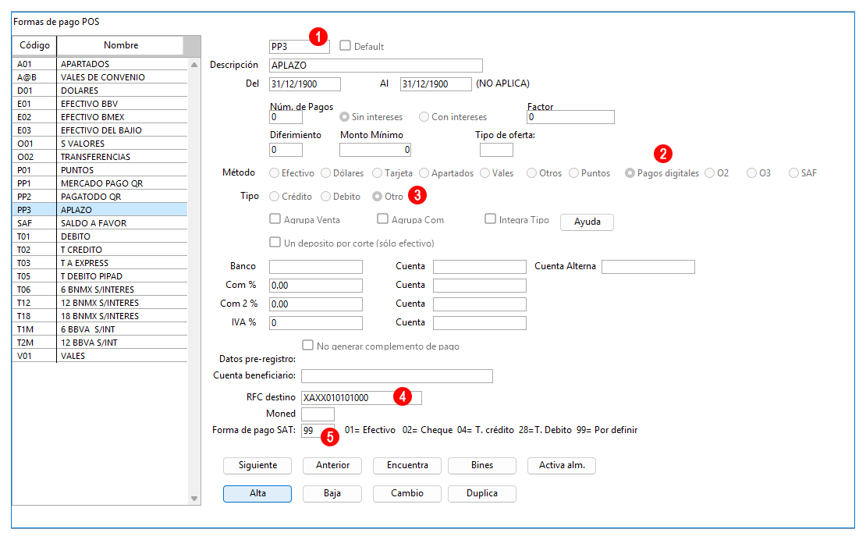
Task: Select the O3 method radio button
Action: [751, 173]
